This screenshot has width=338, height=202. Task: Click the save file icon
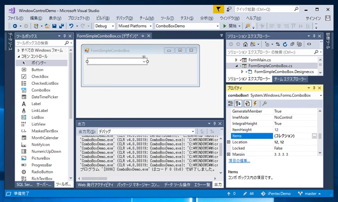[54, 26]
